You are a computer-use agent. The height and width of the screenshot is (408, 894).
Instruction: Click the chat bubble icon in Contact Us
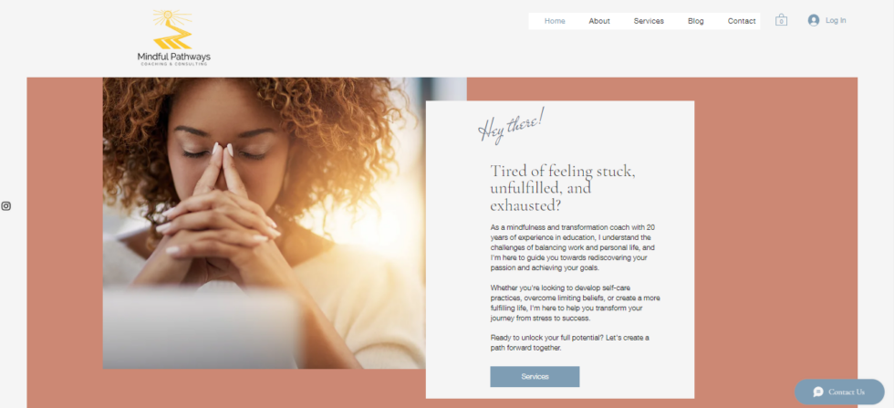point(818,392)
